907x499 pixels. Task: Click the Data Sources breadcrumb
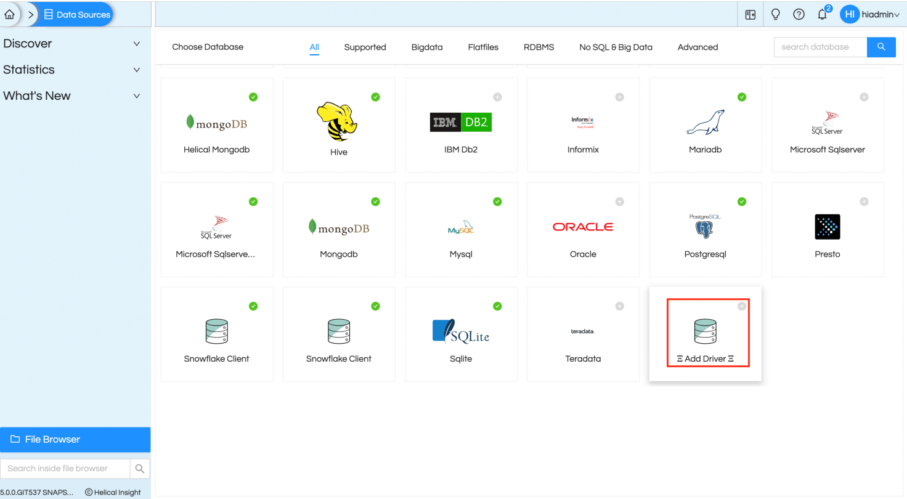(x=77, y=14)
